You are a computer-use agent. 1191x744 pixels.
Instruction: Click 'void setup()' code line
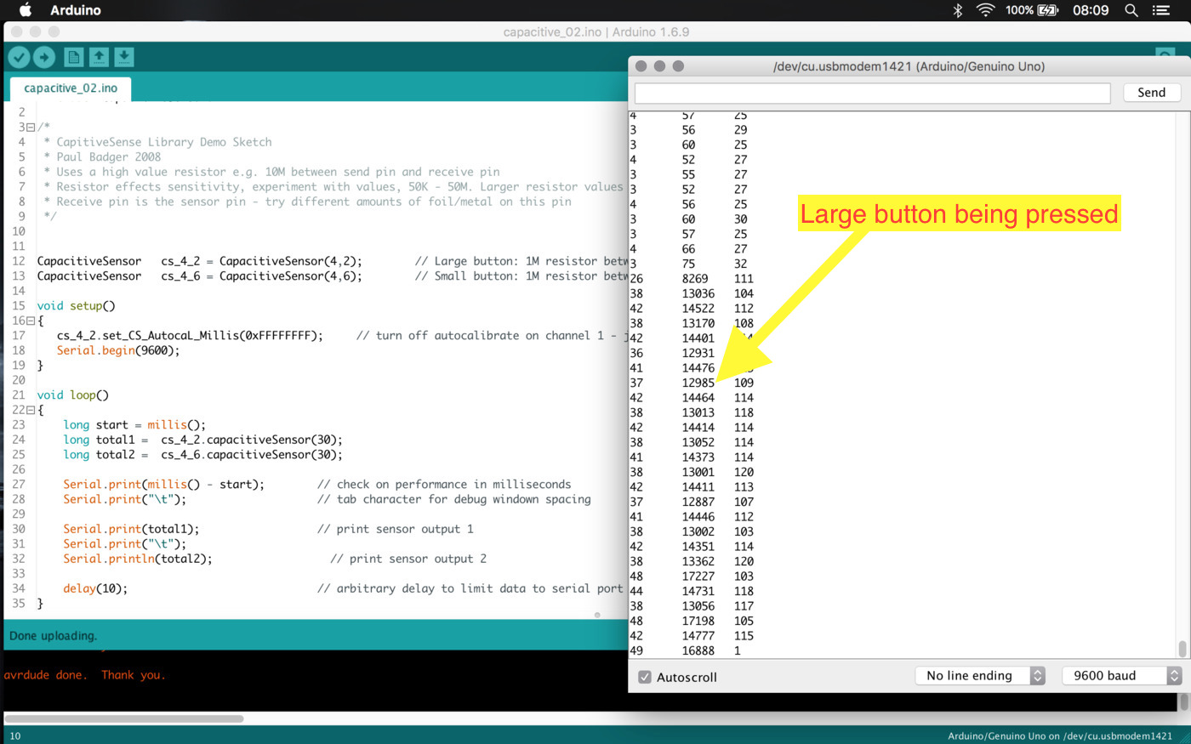point(76,305)
